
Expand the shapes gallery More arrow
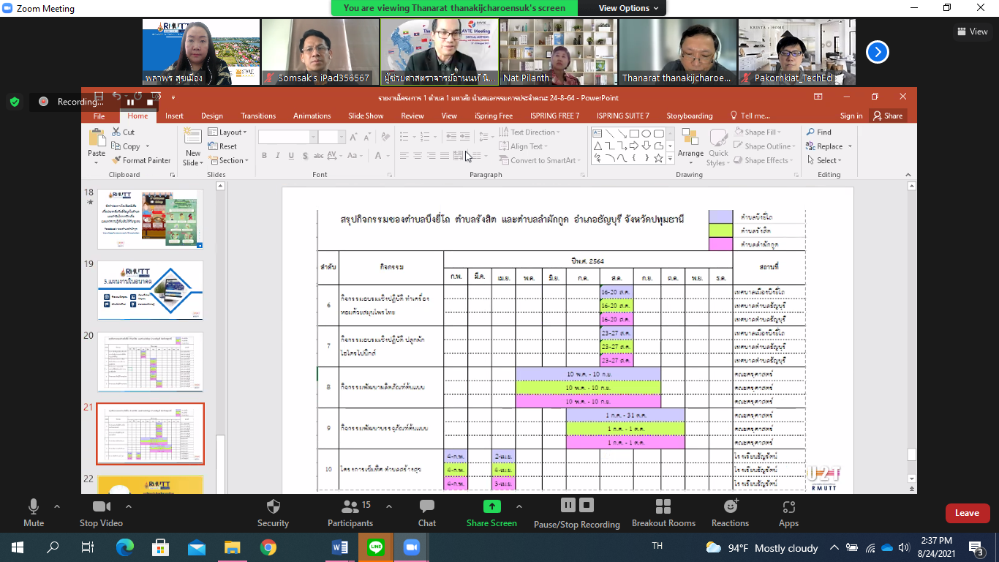click(671, 159)
